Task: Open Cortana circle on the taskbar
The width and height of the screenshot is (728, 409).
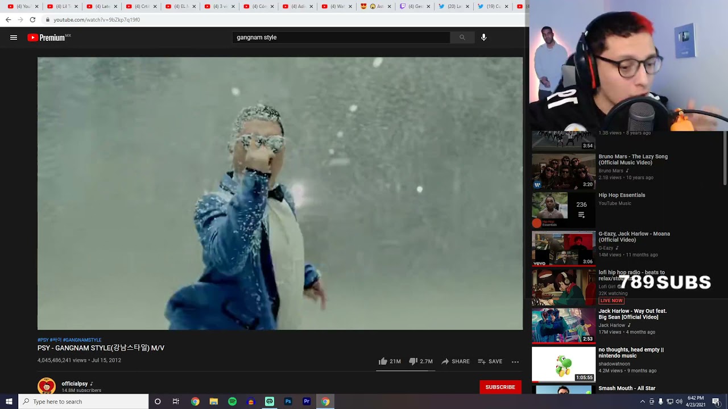Action: [158, 402]
